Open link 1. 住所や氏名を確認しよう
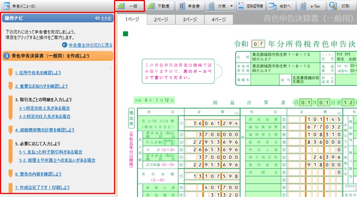The height and width of the screenshot is (197, 357). tap(38, 73)
